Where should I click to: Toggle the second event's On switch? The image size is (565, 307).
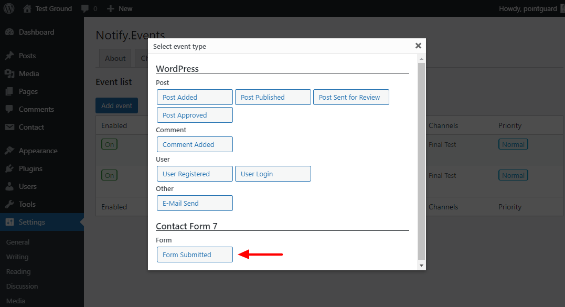click(x=110, y=175)
